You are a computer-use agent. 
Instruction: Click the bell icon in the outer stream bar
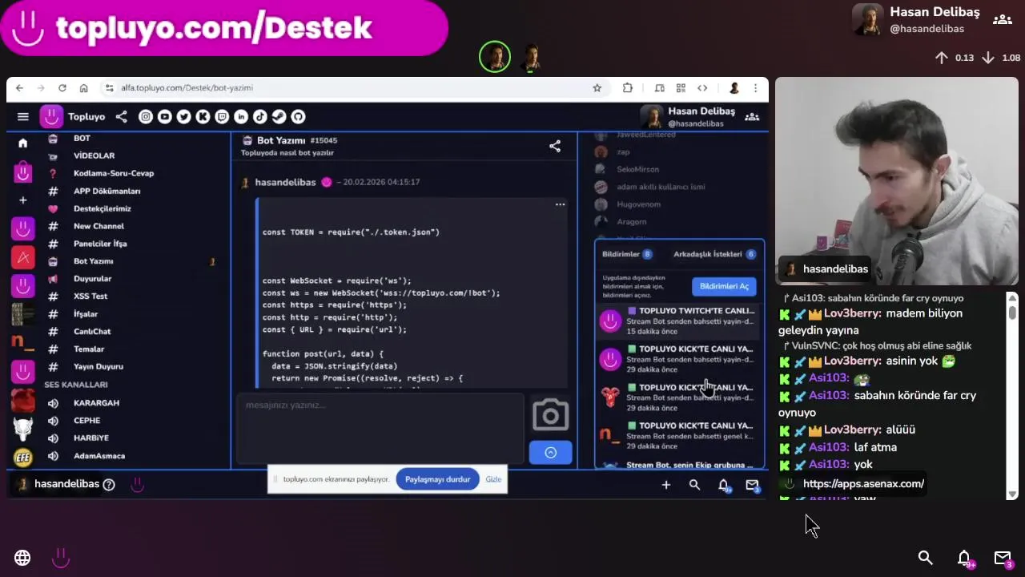(x=964, y=558)
